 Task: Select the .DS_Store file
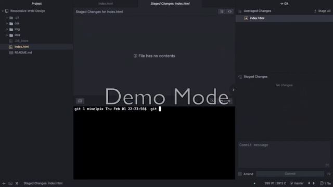pos(21,41)
